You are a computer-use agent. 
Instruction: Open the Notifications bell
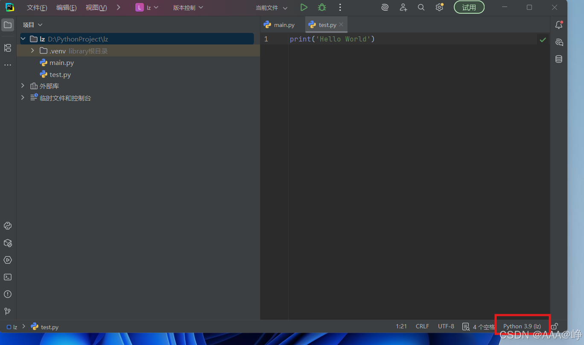pos(559,25)
